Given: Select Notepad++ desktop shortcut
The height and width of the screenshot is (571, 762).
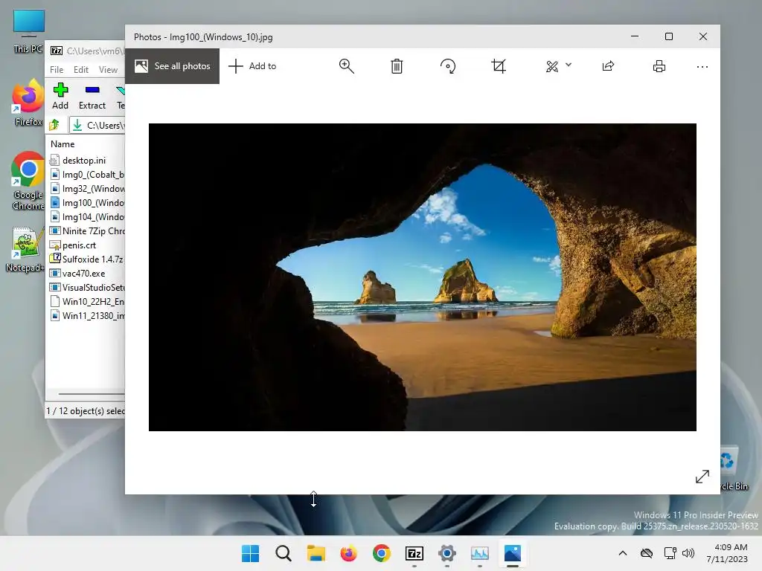Looking at the screenshot, I should pos(25,250).
